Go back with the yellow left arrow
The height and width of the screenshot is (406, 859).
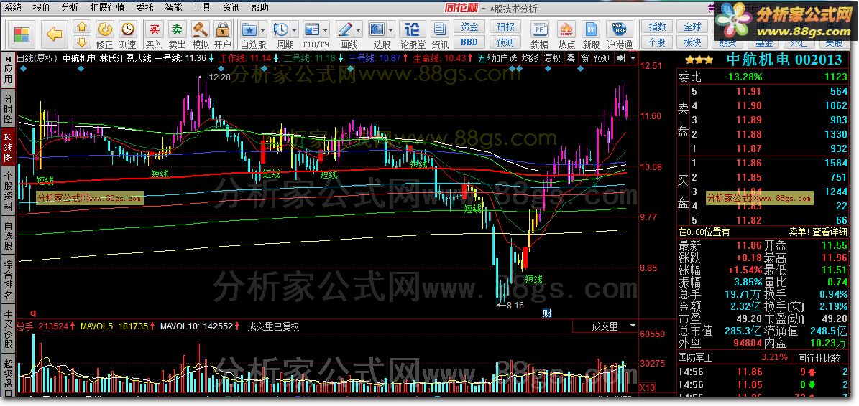pyautogui.click(x=54, y=34)
